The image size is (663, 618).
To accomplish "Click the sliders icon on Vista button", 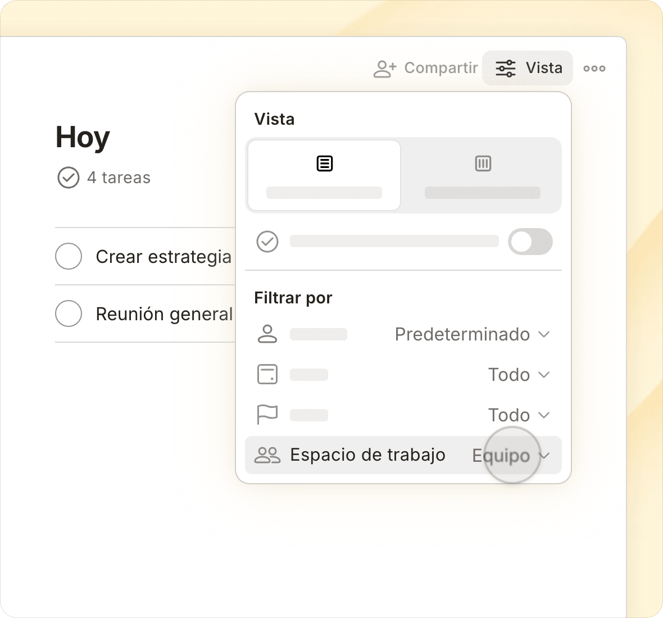I will [x=505, y=68].
